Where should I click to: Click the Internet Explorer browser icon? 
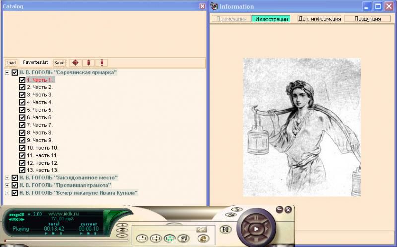(x=202, y=239)
